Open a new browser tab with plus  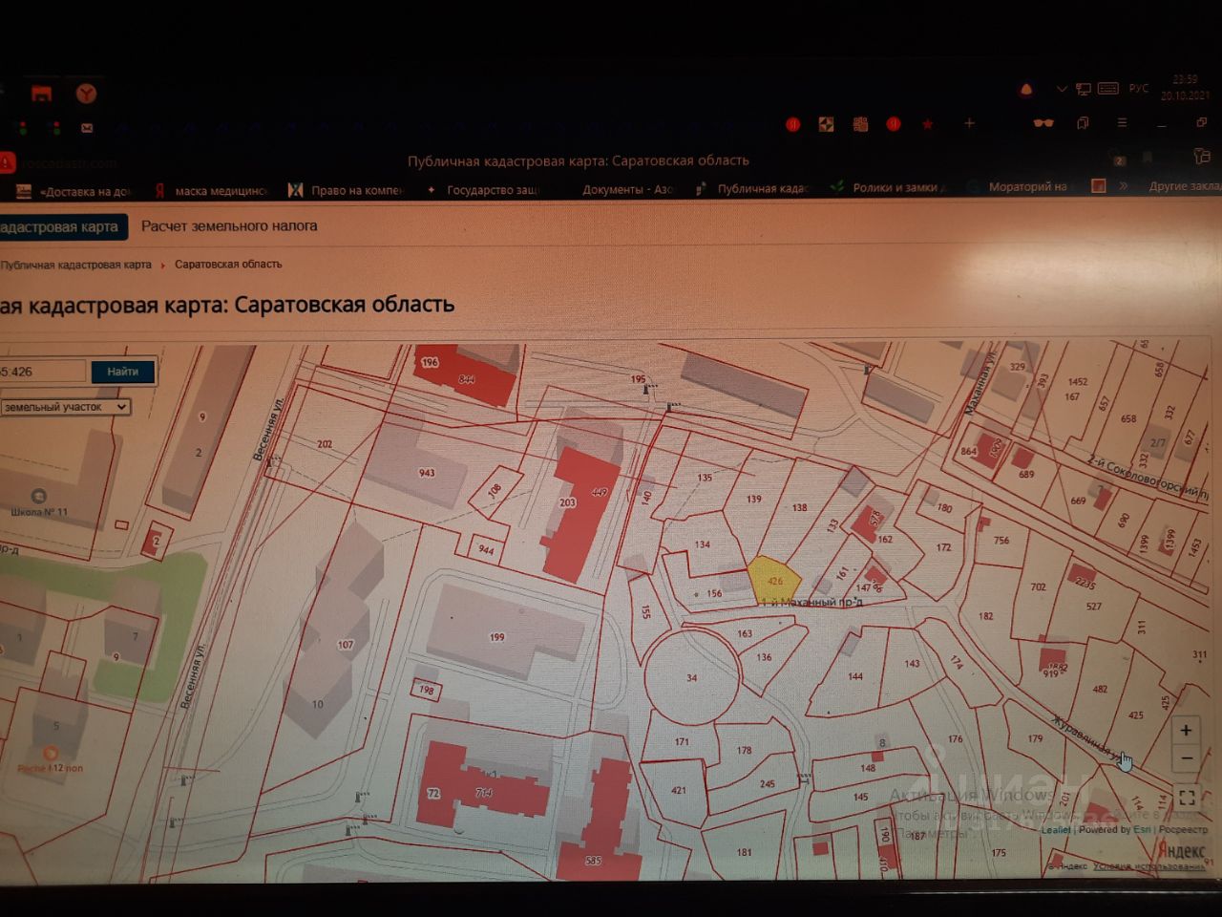click(x=969, y=123)
